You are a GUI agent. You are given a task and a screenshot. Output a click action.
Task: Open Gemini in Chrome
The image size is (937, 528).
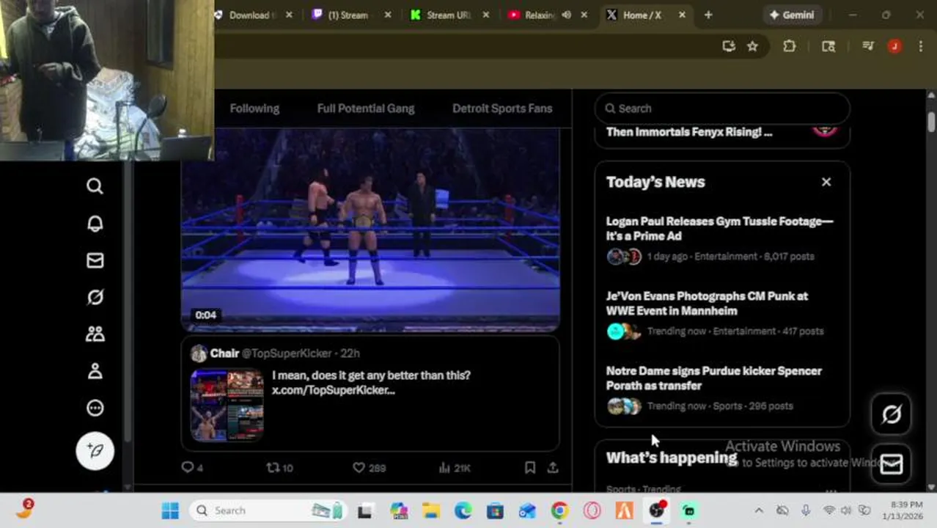[792, 15]
